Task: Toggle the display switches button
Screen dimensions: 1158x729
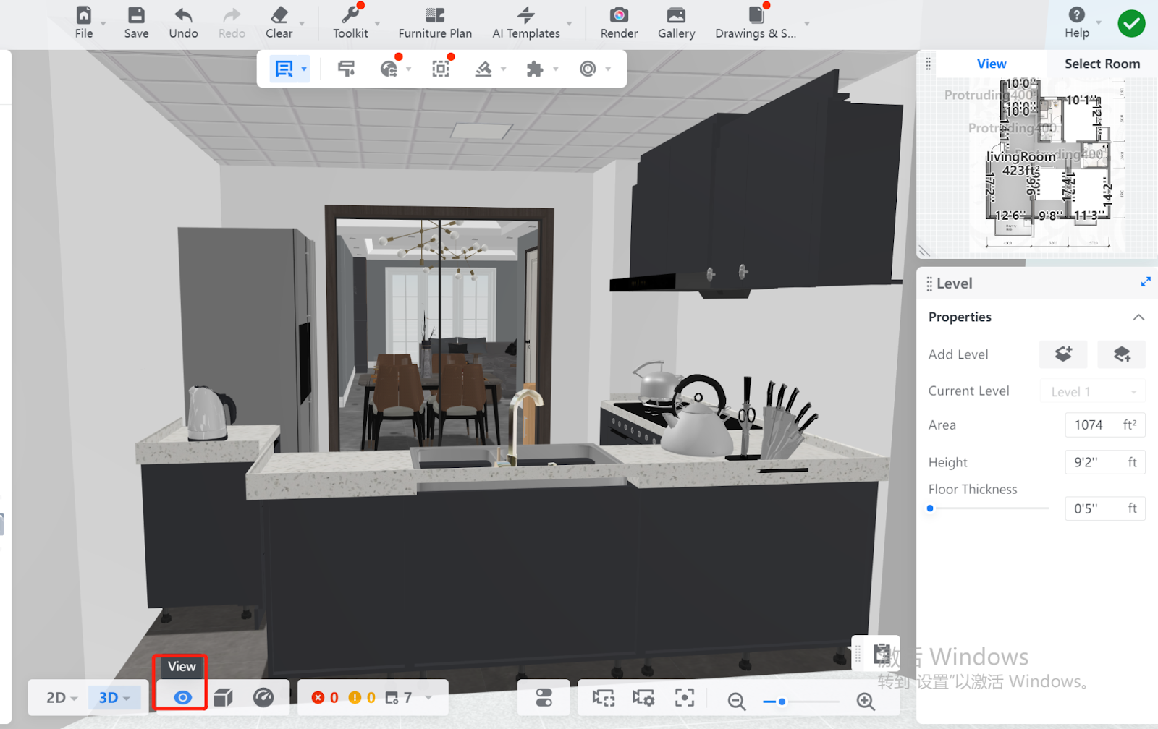Action: tap(544, 698)
